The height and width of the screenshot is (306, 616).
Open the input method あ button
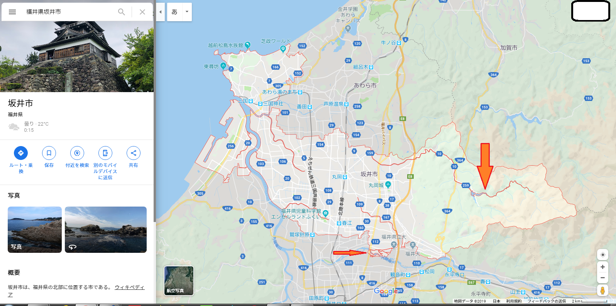(x=174, y=12)
